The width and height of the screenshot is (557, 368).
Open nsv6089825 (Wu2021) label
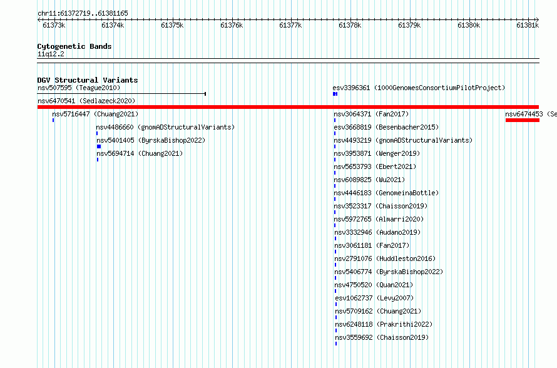click(x=369, y=180)
